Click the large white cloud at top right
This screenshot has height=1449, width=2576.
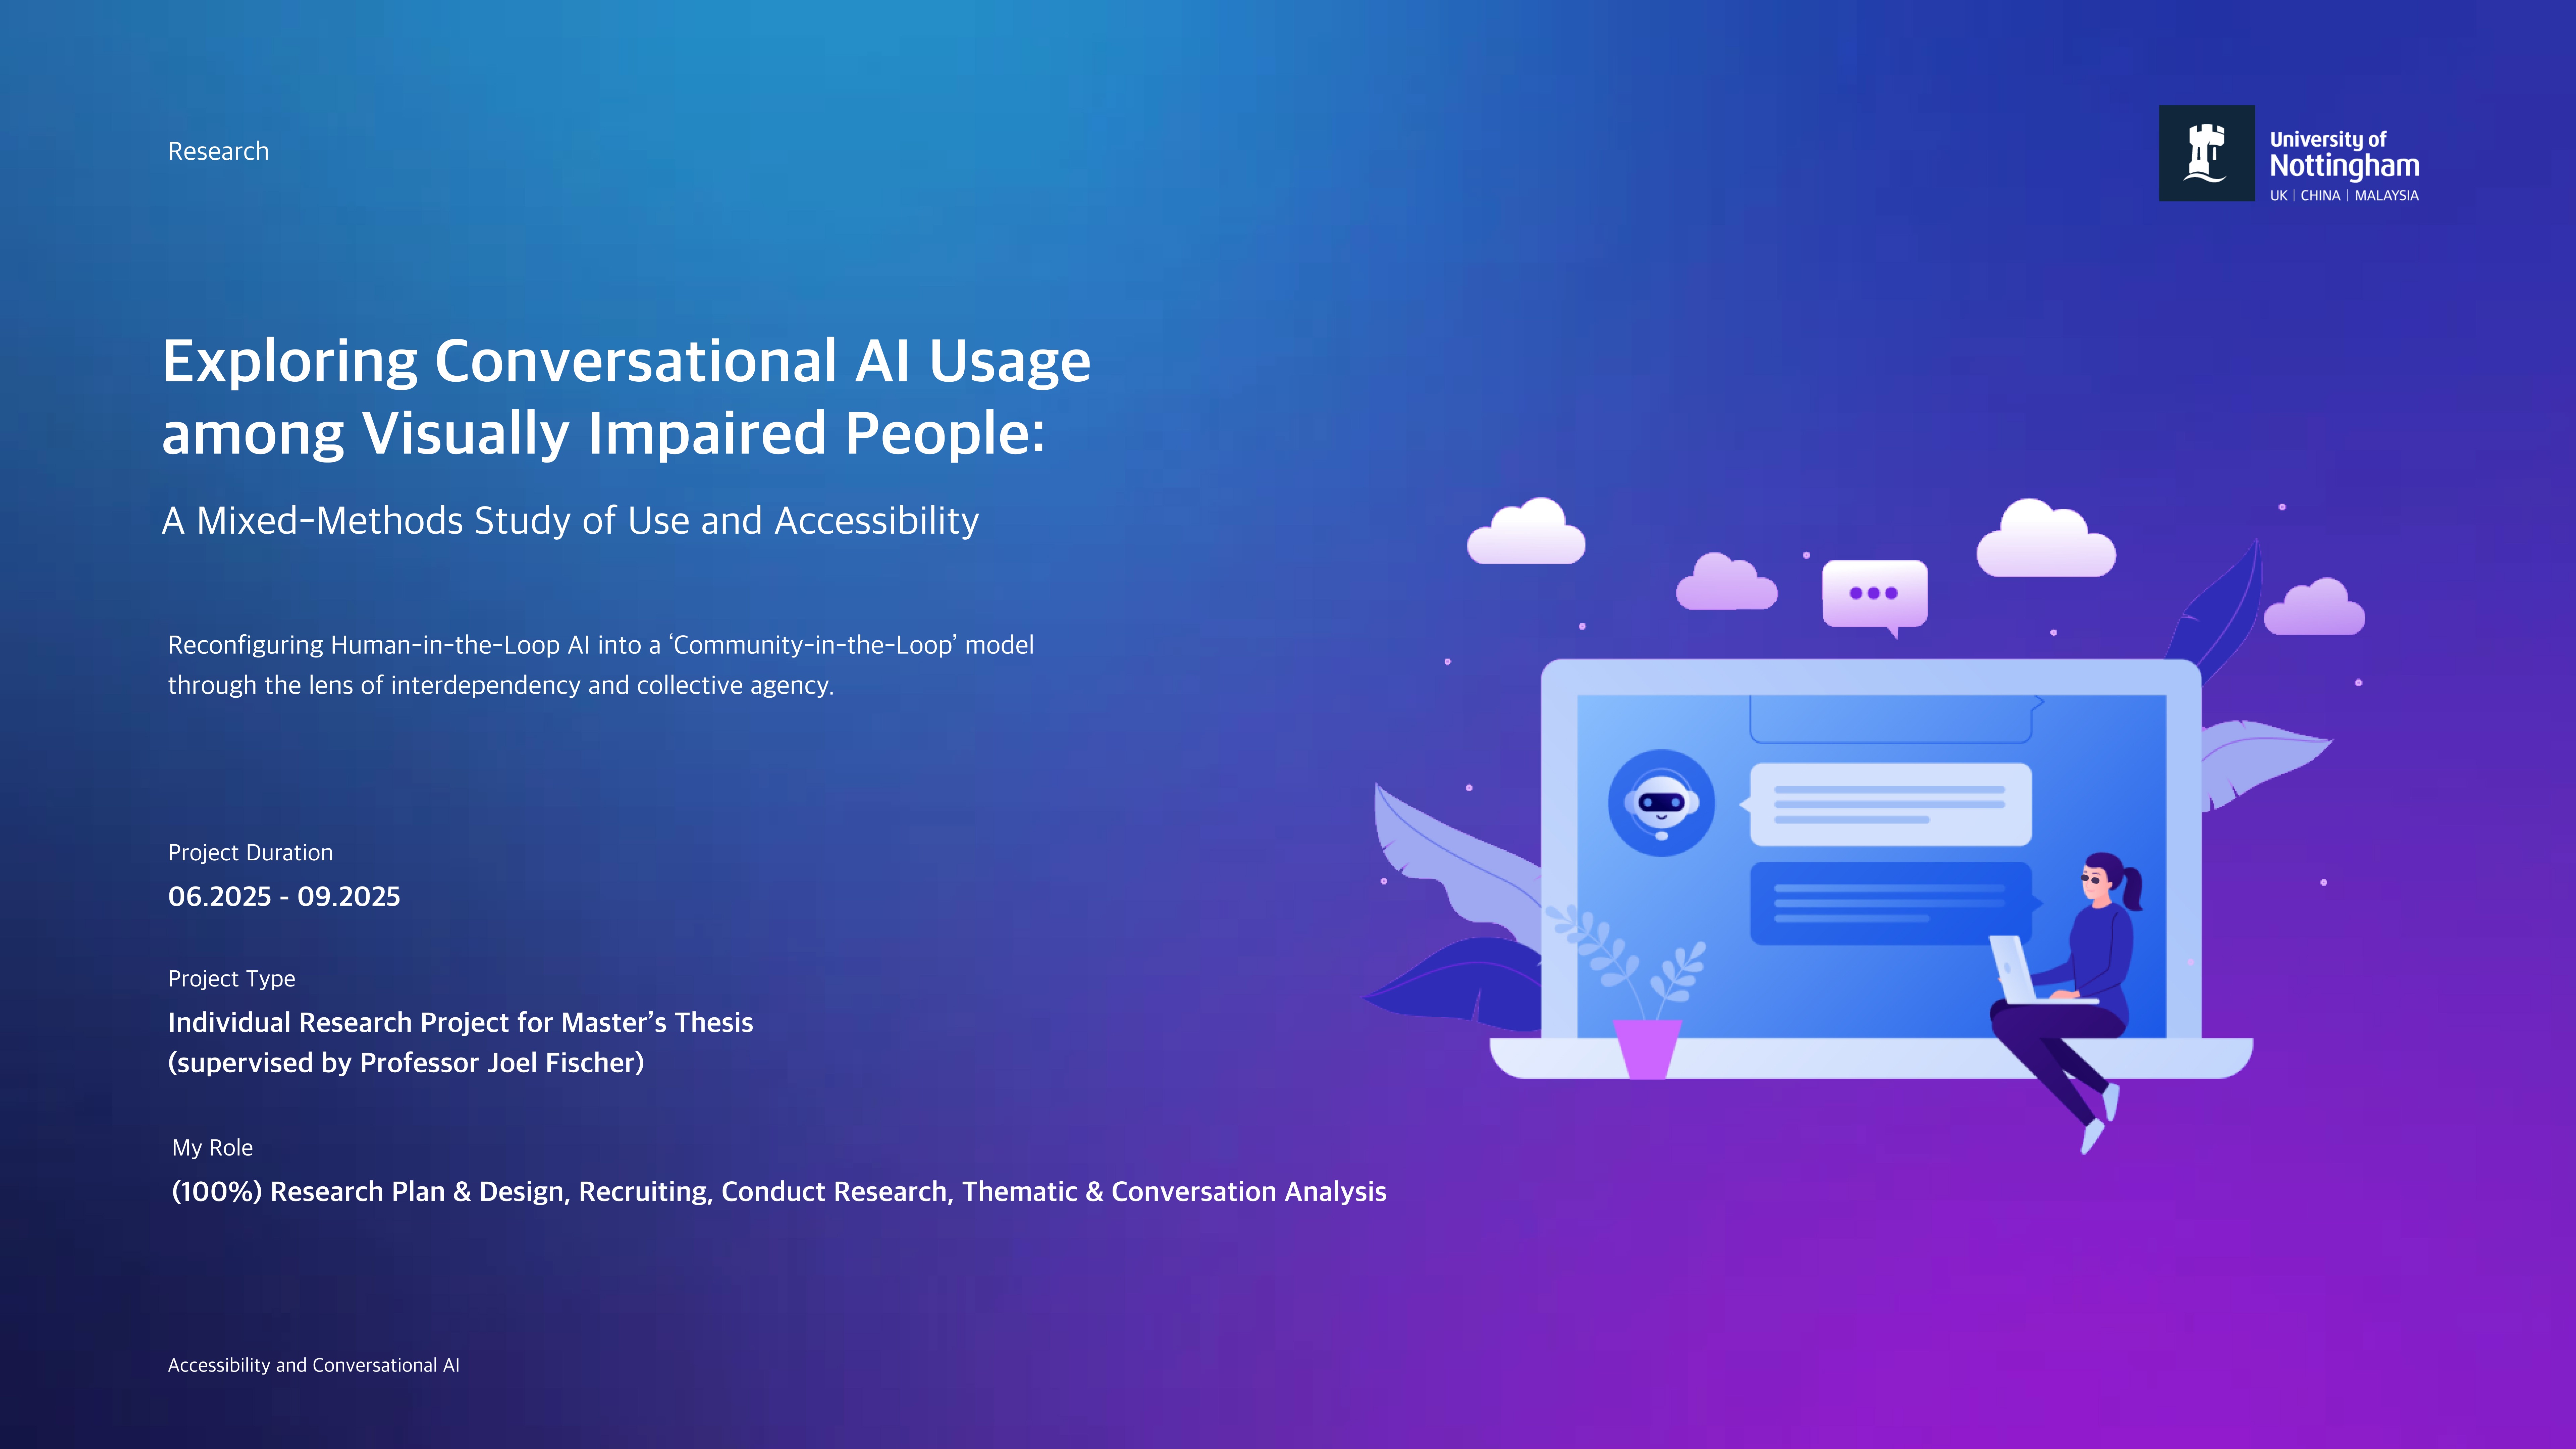click(2045, 541)
